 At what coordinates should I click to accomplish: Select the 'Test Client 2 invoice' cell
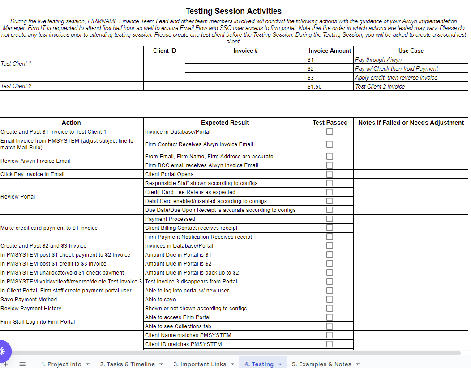click(x=411, y=86)
